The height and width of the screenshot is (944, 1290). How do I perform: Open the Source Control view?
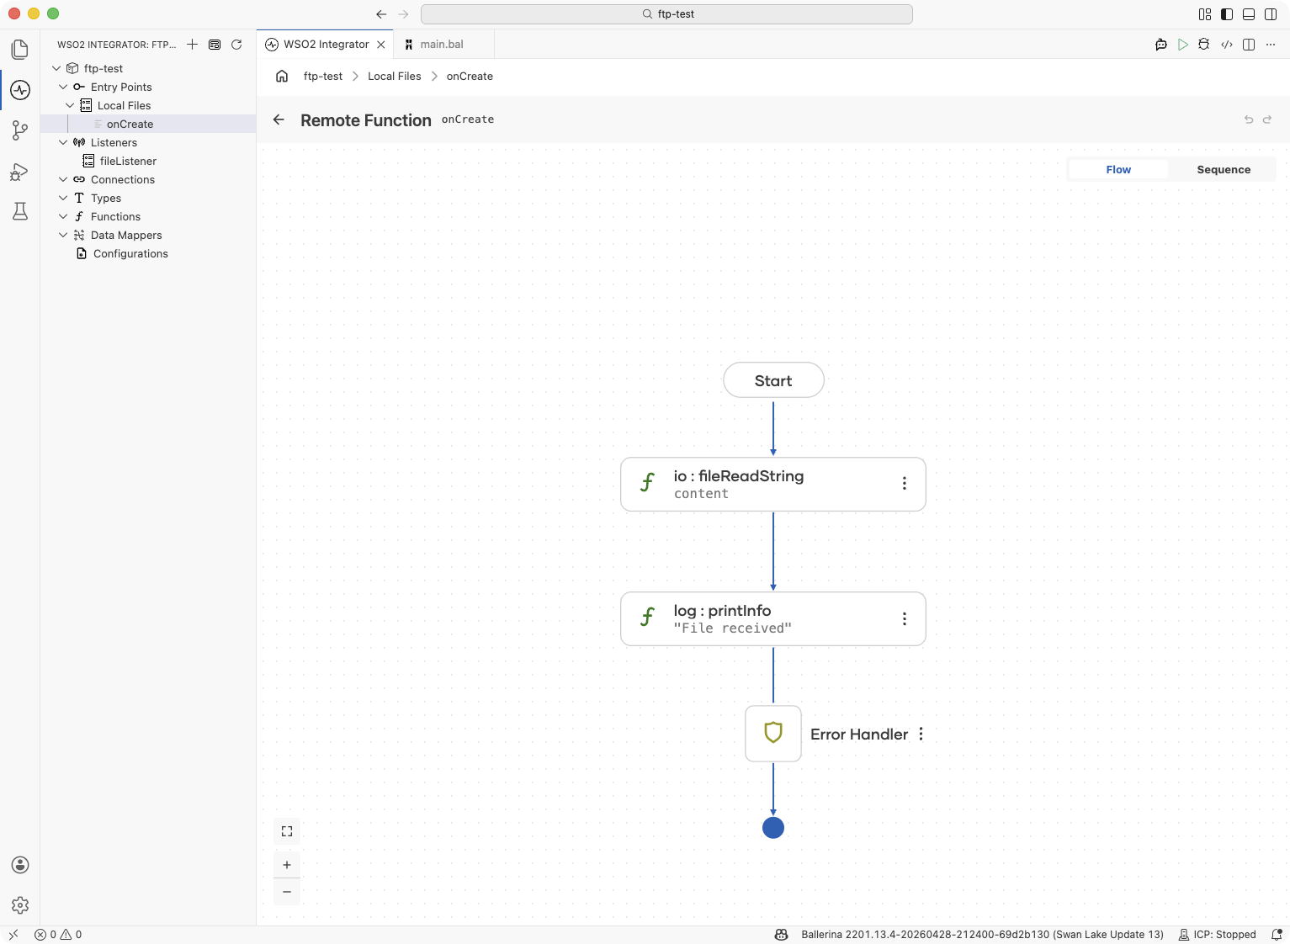[x=20, y=130]
